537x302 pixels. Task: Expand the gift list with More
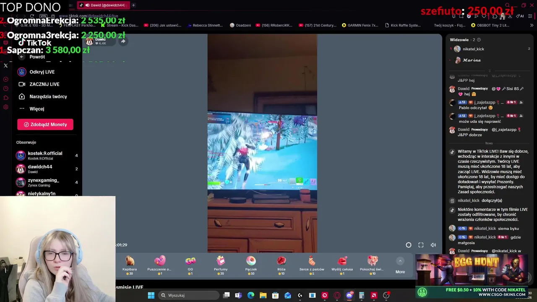click(x=400, y=266)
